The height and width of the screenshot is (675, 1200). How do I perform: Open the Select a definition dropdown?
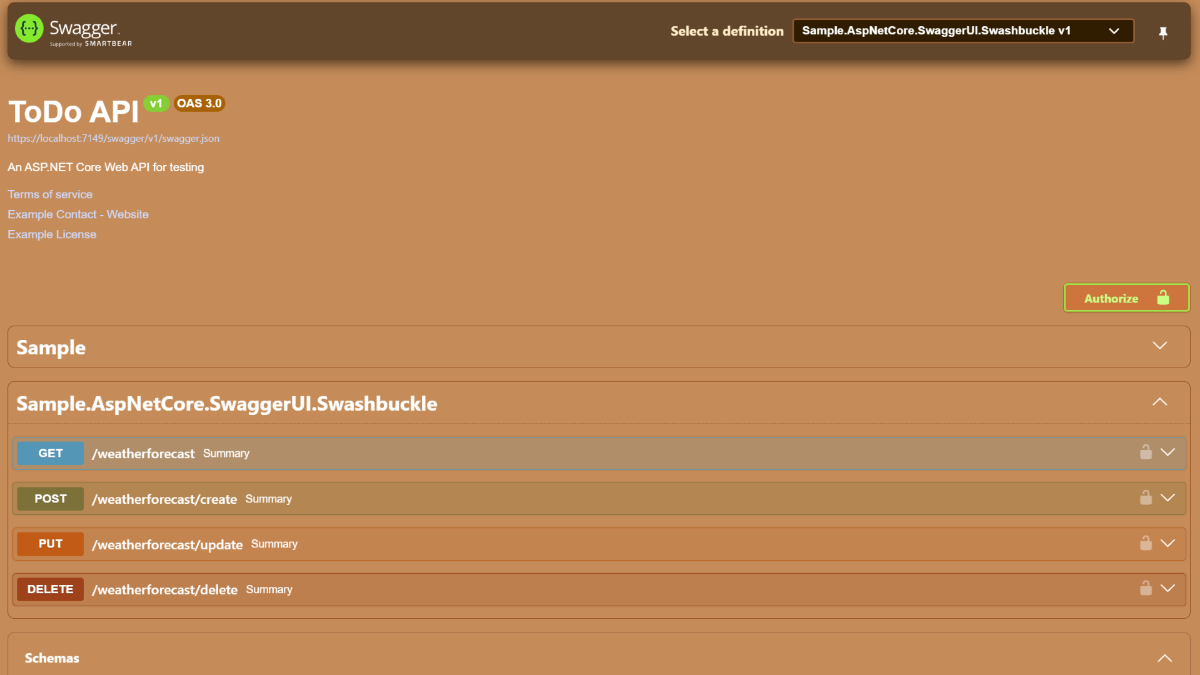pos(962,31)
